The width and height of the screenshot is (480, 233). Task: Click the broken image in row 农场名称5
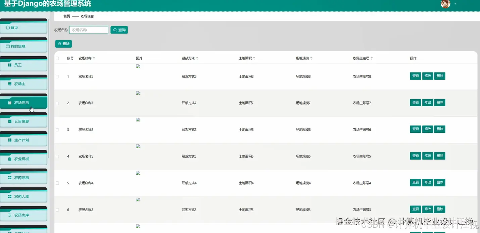[138, 146]
